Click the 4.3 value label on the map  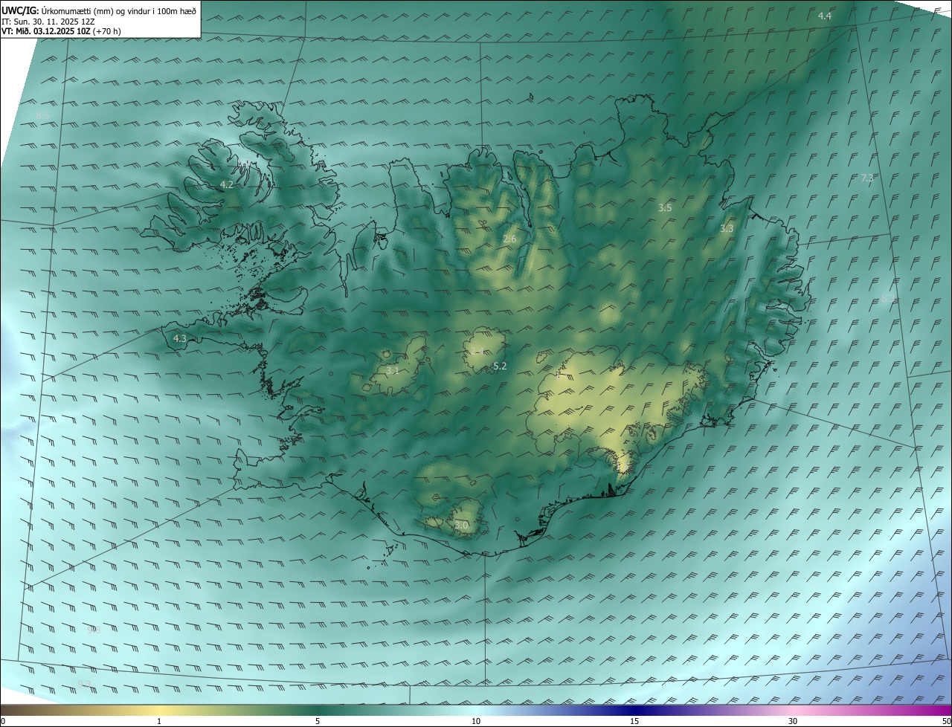pos(180,338)
